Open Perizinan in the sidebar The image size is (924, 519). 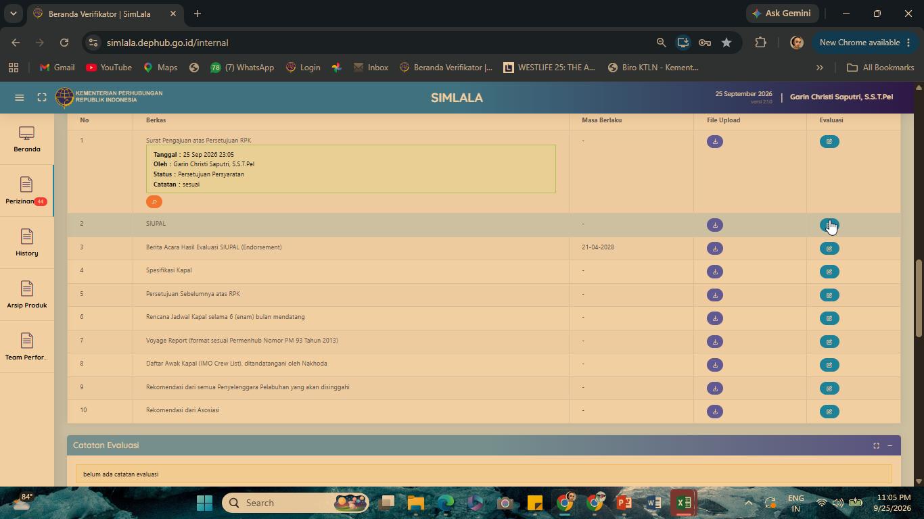click(x=26, y=191)
